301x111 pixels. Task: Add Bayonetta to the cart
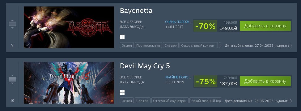pyautogui.click(x=265, y=26)
